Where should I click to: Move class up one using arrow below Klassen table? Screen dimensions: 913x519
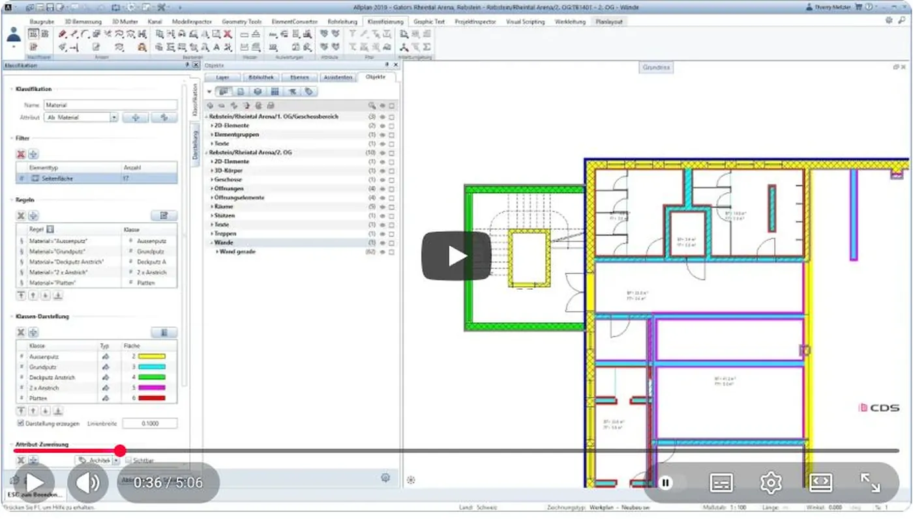(33, 411)
